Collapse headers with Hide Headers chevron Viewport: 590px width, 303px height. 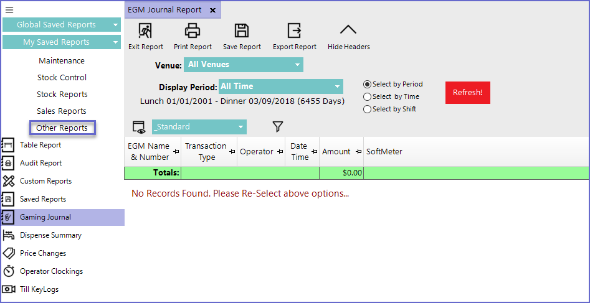point(348,31)
